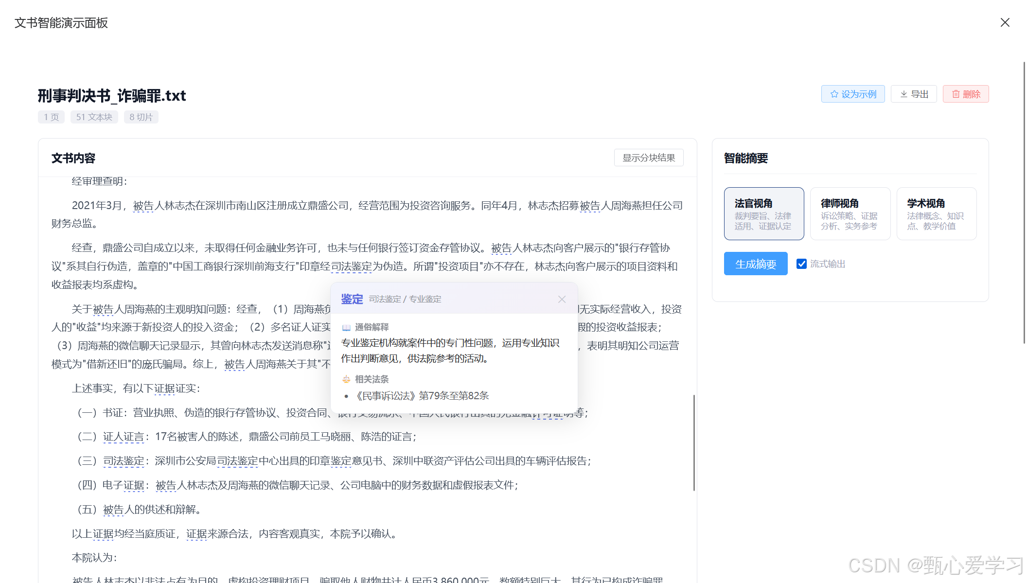The height and width of the screenshot is (583, 1027).
Task: Click the star icon on 设为示例
Action: [834, 94]
